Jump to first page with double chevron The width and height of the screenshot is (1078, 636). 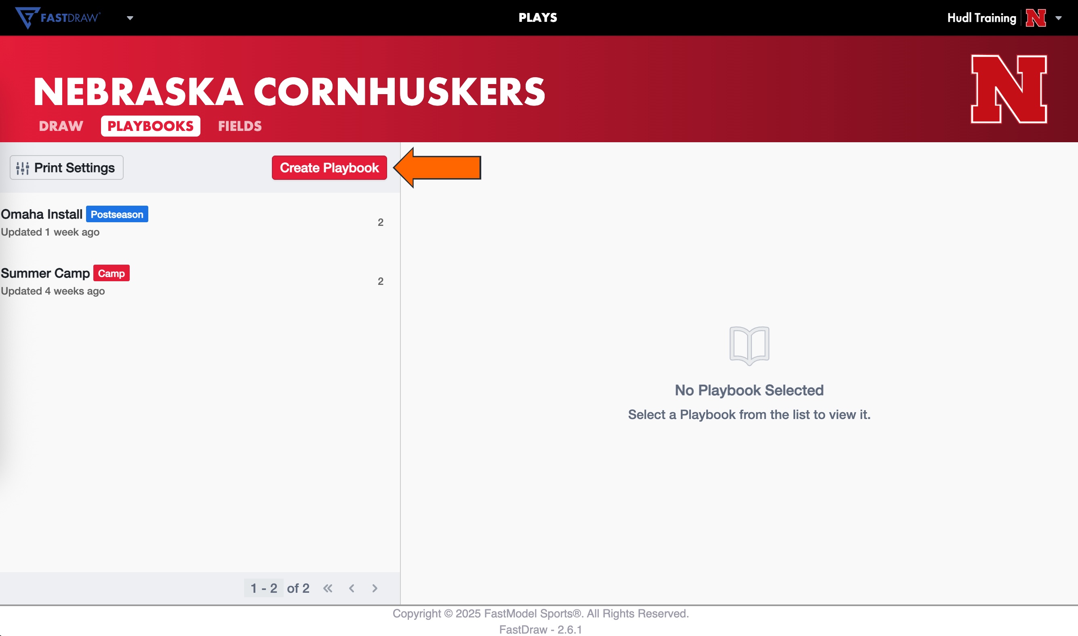coord(328,588)
